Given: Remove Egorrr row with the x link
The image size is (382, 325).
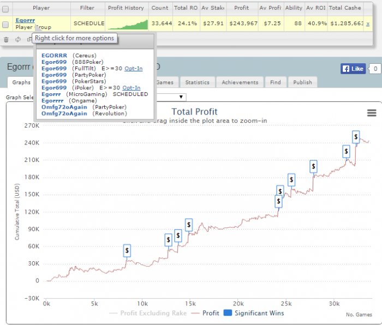Looking at the screenshot, I should coord(368,23).
